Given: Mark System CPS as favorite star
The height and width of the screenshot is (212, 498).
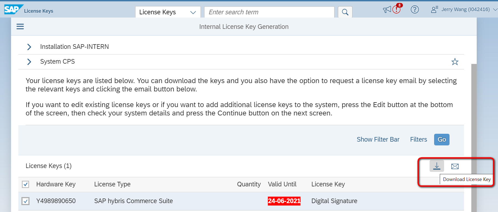Looking at the screenshot, I should click(x=455, y=62).
